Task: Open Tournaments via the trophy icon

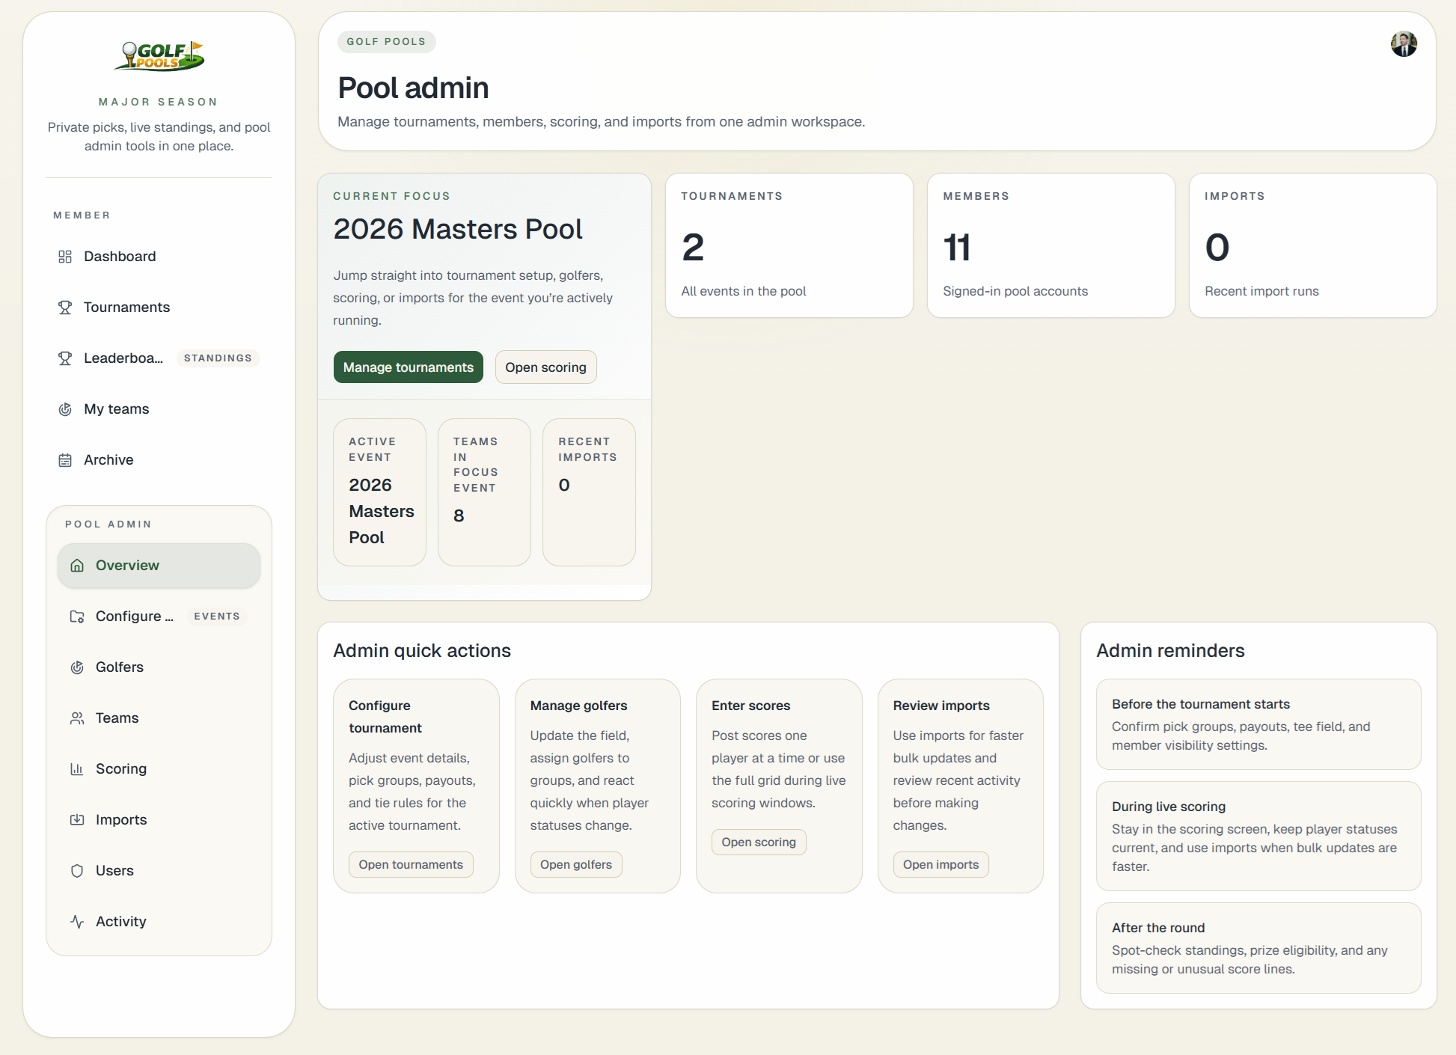Action: point(65,307)
